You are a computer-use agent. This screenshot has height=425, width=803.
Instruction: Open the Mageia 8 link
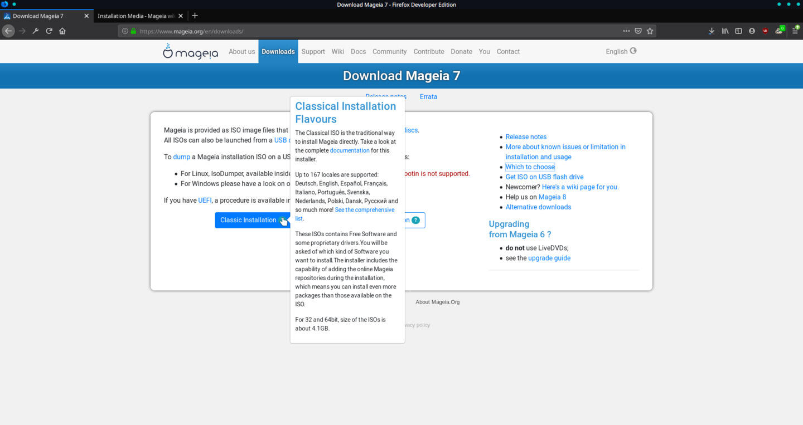pos(552,197)
